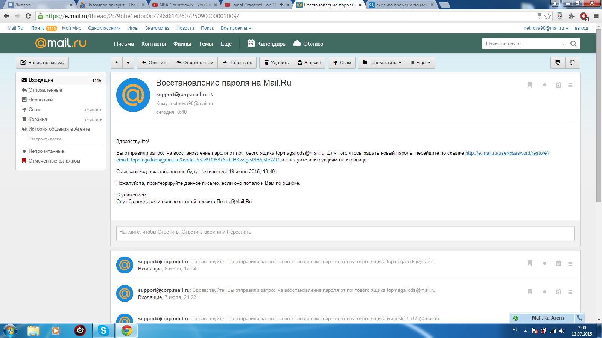
Task: Move to previous message with up arrow
Action: (x=117, y=63)
